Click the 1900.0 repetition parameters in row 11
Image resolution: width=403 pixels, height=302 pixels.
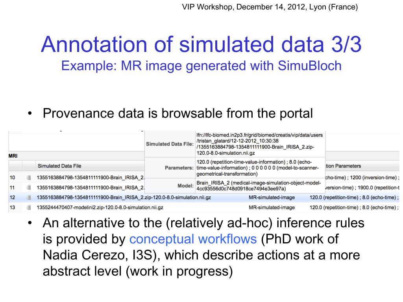(362, 188)
